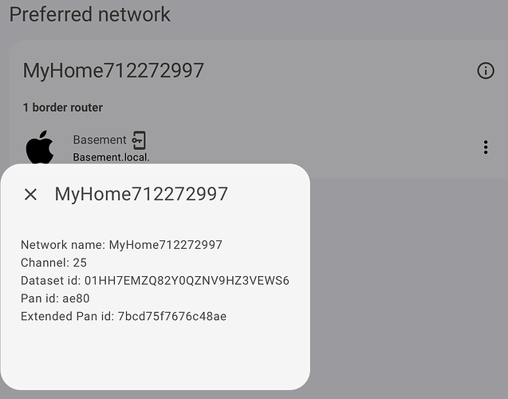The width and height of the screenshot is (508, 399).
Task: Click the key icon beside Basement
Action: (139, 140)
